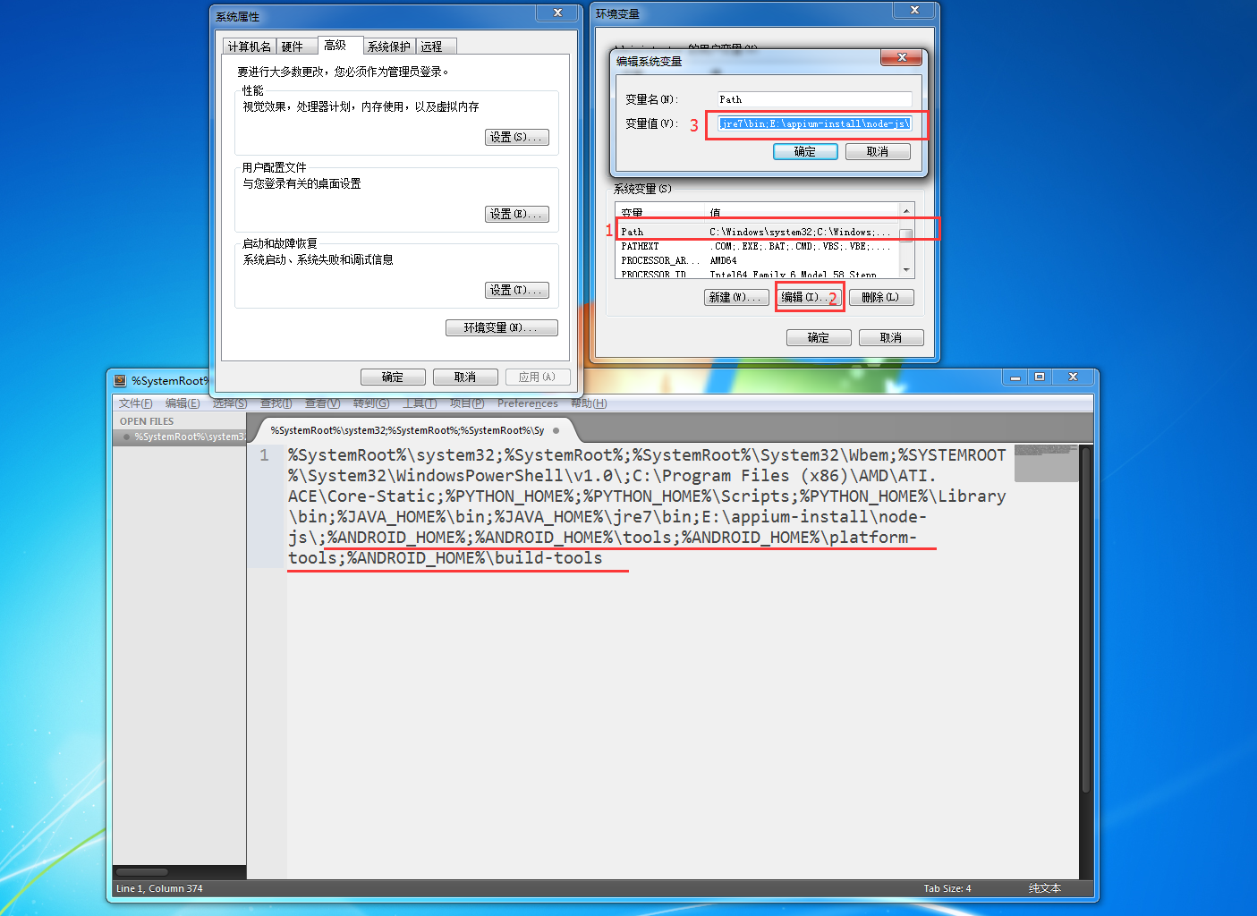
Task: Click OPEN FILES sidebar header
Action: (x=147, y=421)
